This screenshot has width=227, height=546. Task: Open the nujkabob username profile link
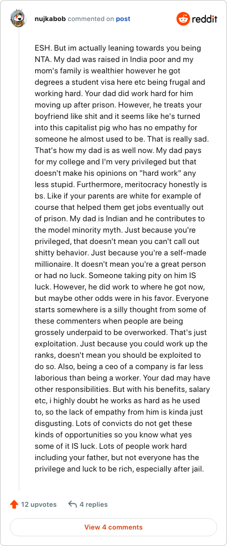point(51,19)
